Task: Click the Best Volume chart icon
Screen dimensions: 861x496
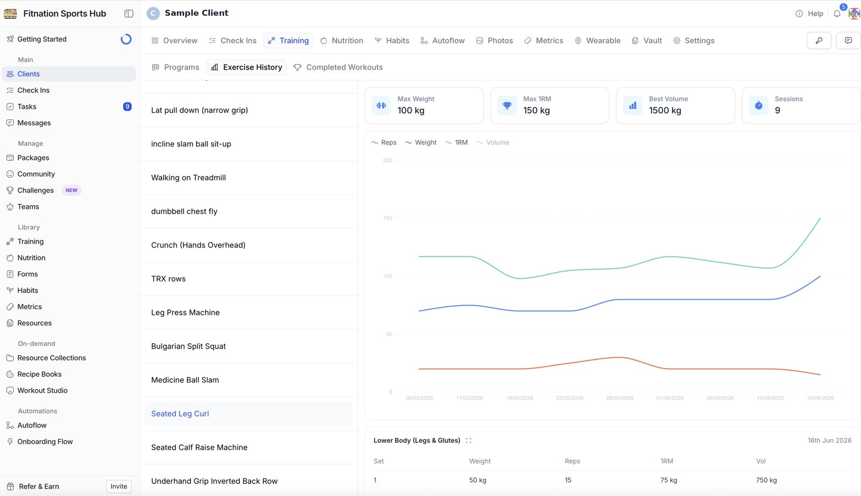Action: click(x=633, y=105)
